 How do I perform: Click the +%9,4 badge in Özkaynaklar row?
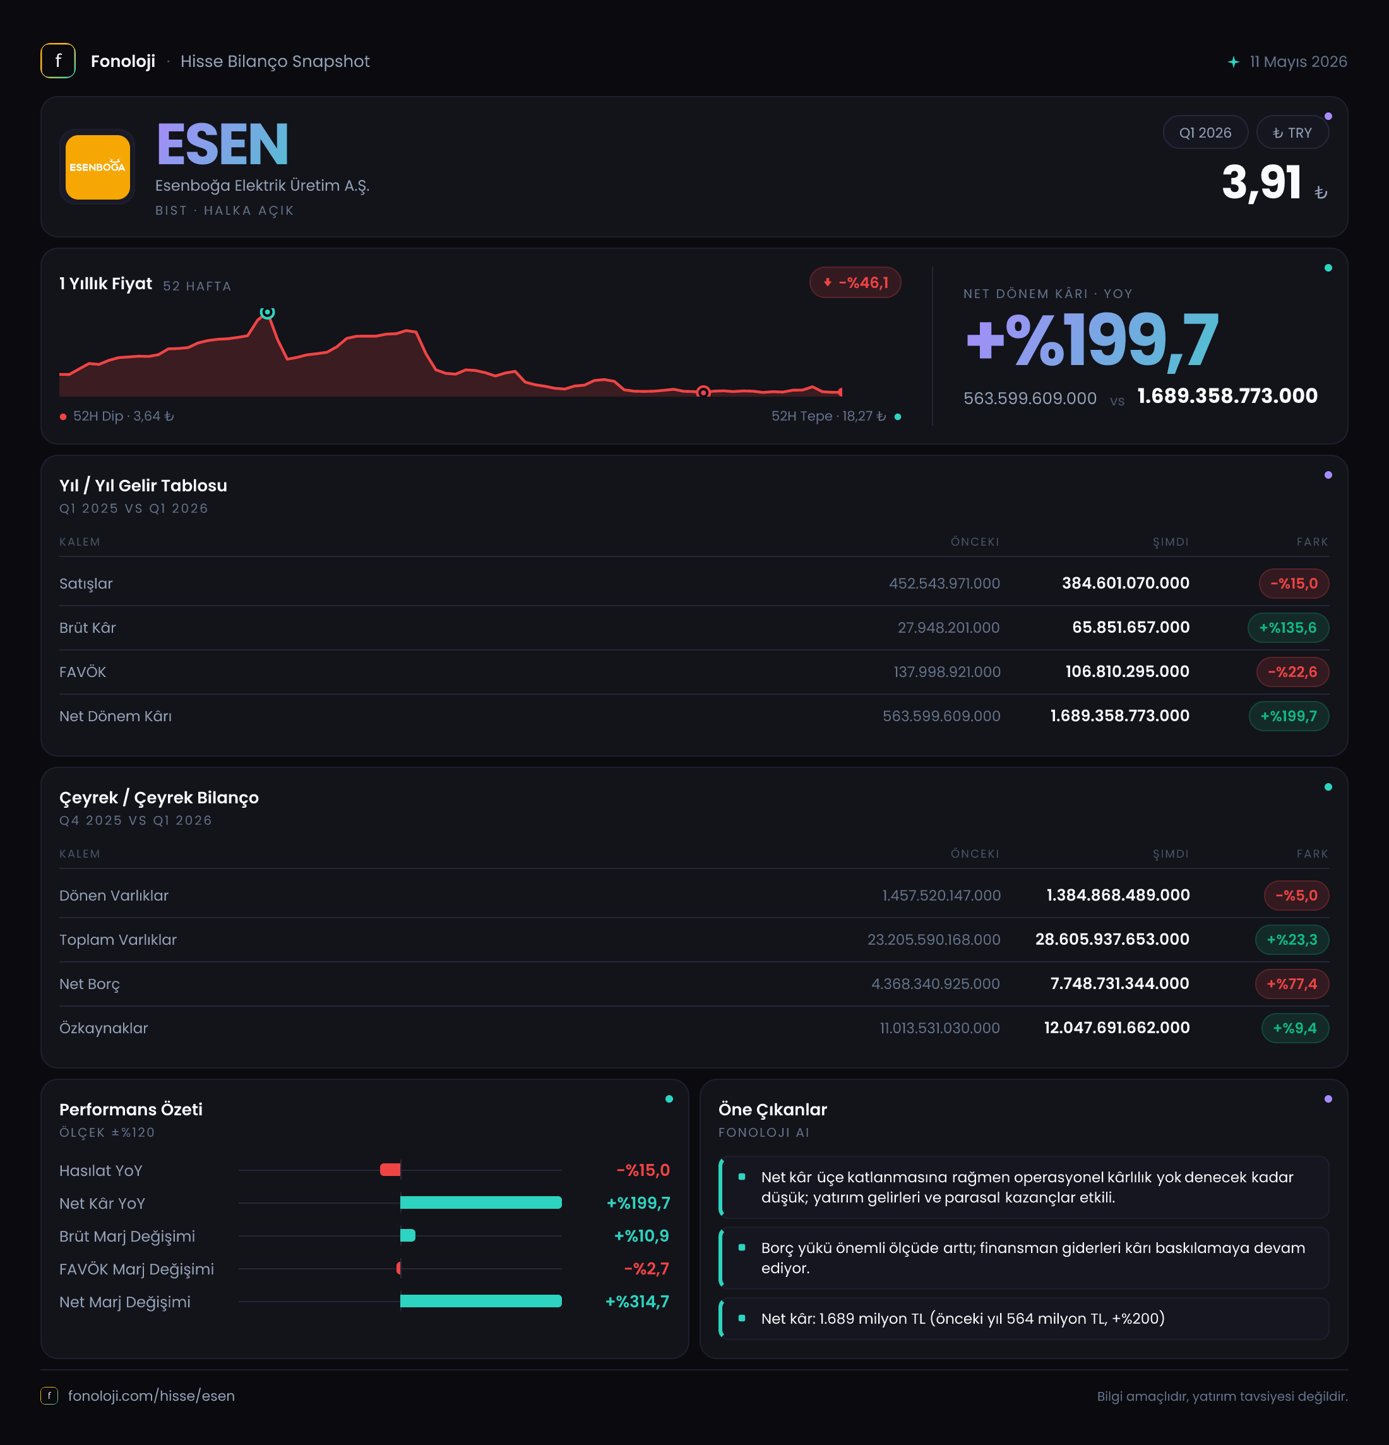(1296, 1028)
